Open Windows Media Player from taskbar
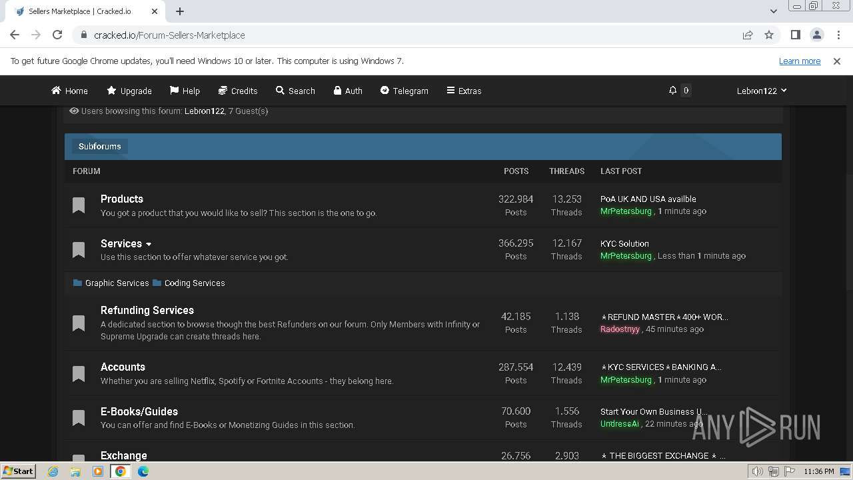Image resolution: width=853 pixels, height=480 pixels. [x=98, y=471]
